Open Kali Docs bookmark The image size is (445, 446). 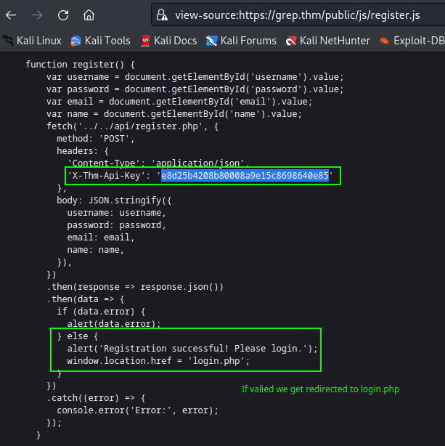tap(169, 41)
